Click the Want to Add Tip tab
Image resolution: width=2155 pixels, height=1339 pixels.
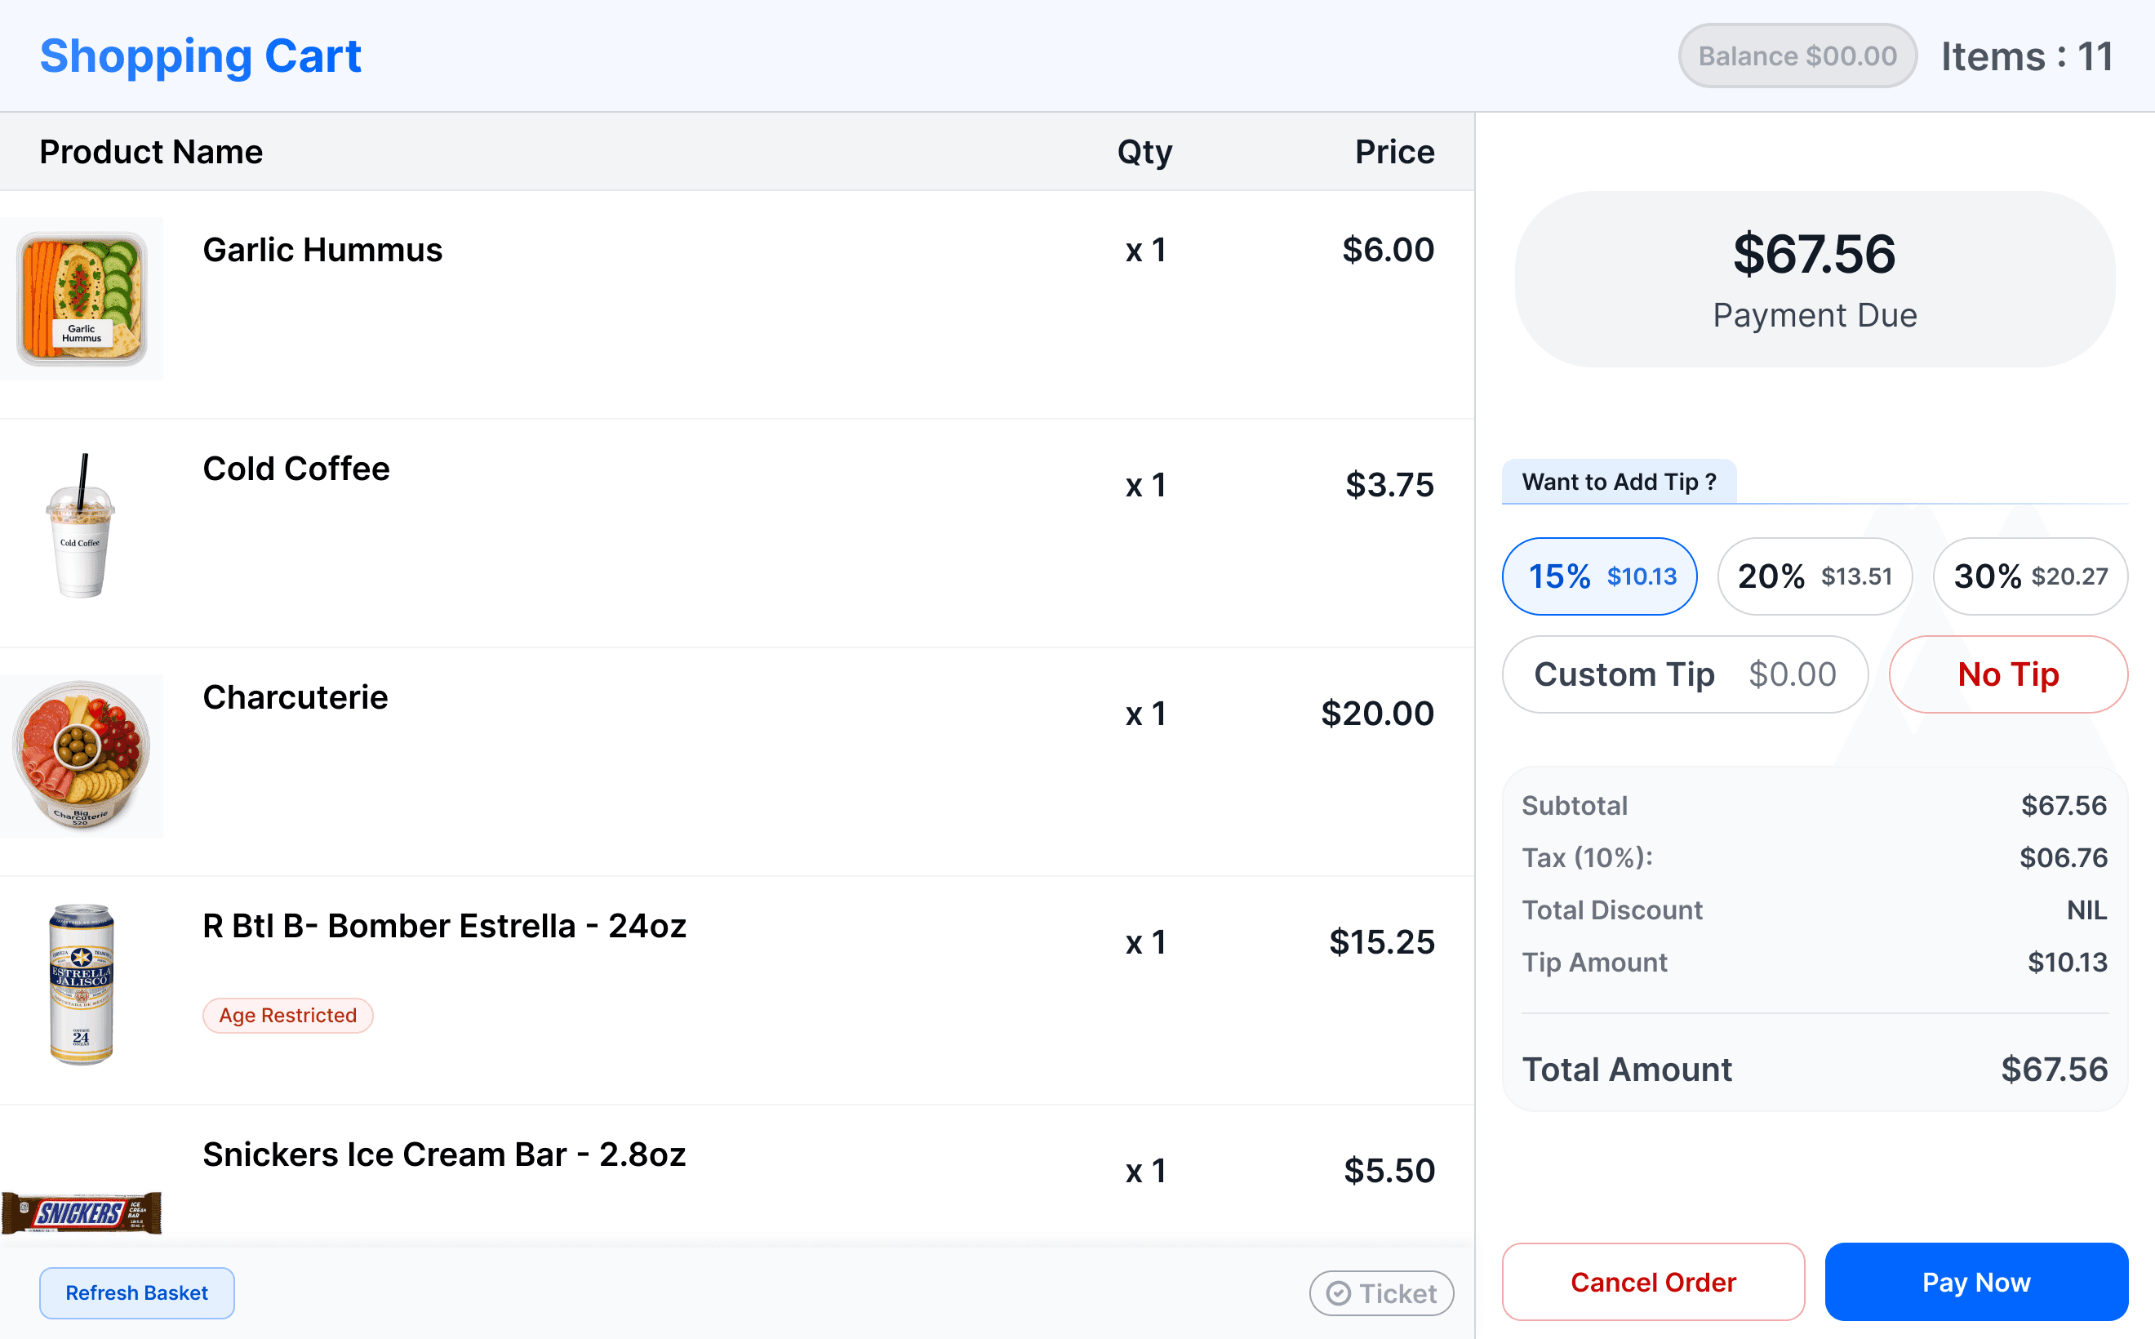[x=1618, y=482]
